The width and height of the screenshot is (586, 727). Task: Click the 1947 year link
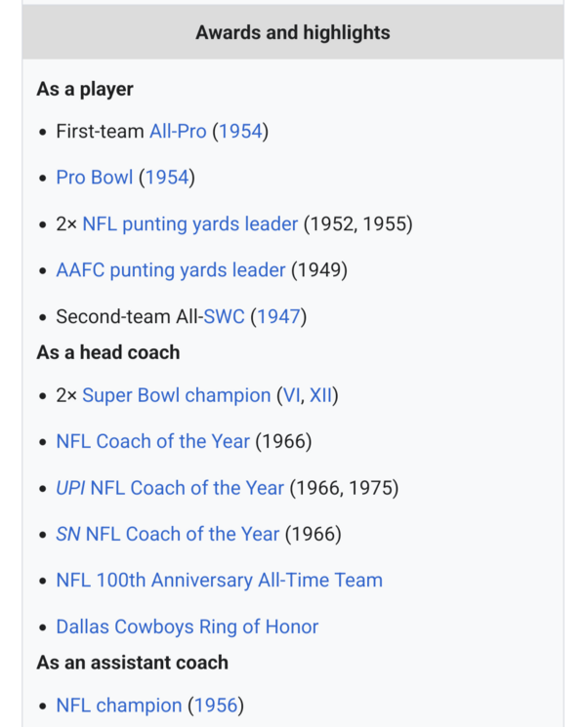pyautogui.click(x=278, y=317)
